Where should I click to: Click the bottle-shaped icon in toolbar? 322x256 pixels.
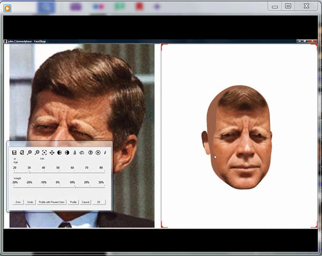coord(75,152)
